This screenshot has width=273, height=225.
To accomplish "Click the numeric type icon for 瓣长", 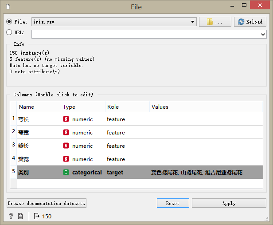I will [x=66, y=146].
